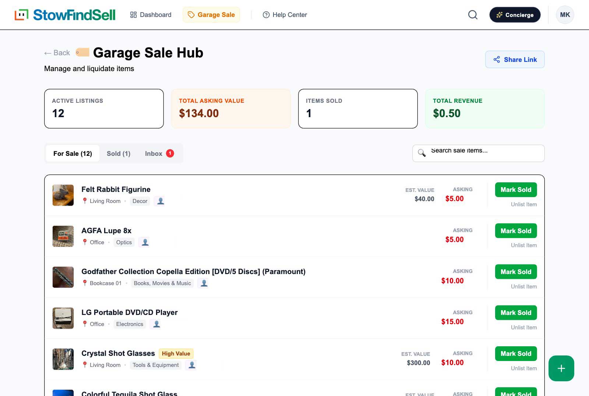
Task: Click the Items Sold card
Action: point(358,109)
